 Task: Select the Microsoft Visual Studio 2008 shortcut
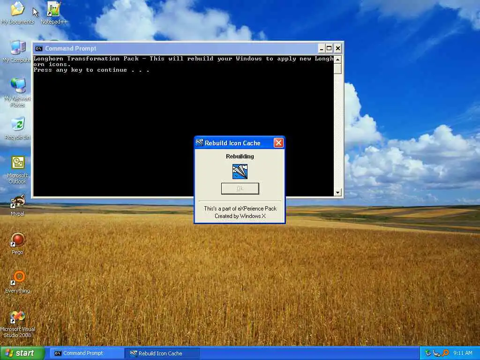(x=17, y=324)
